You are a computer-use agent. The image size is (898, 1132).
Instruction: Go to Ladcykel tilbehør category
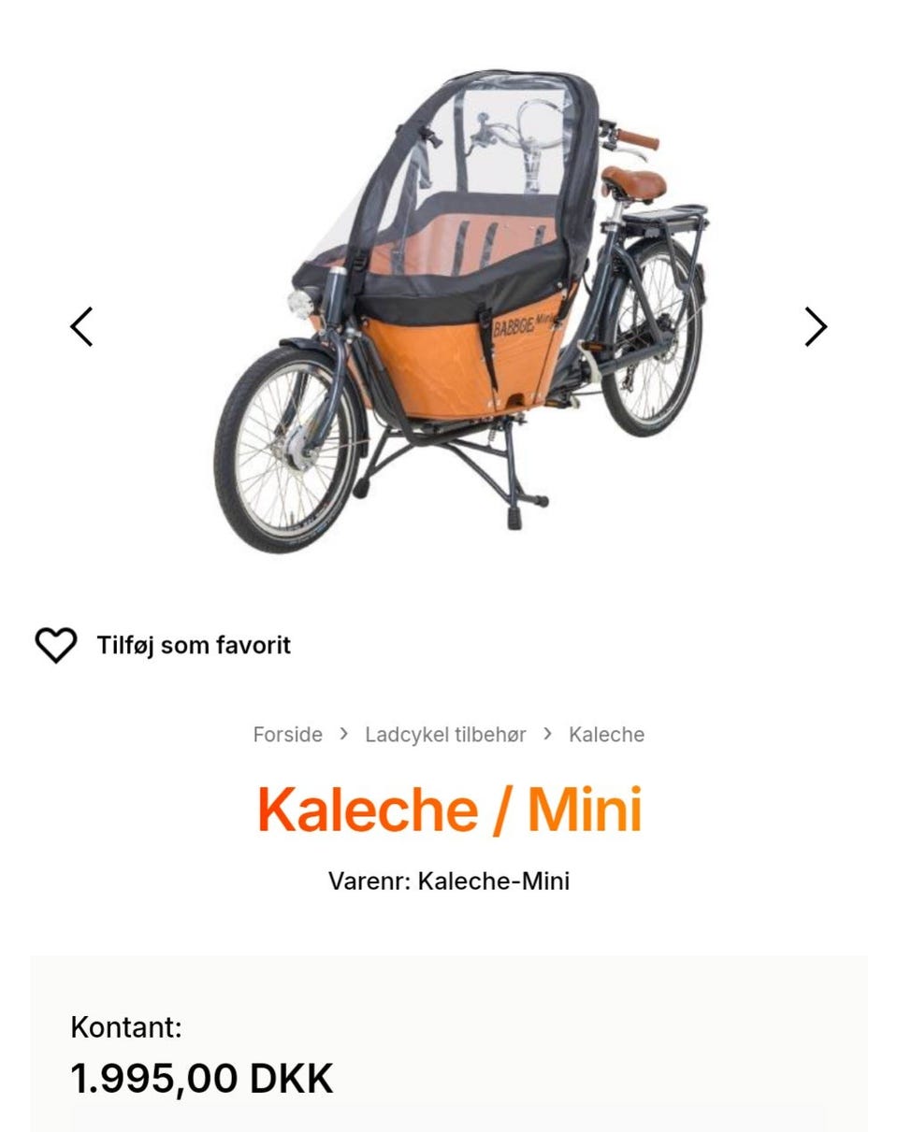coord(445,735)
